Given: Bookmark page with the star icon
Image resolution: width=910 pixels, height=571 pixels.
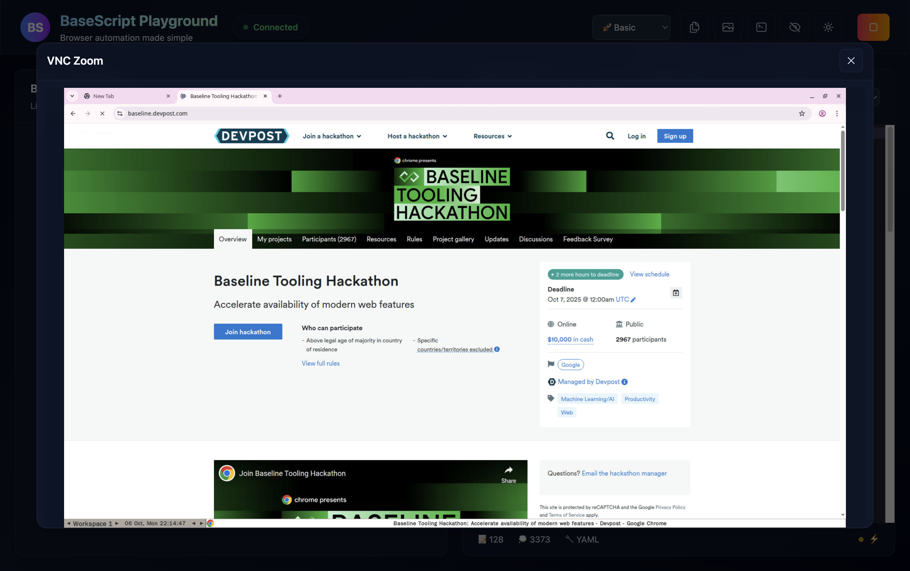Looking at the screenshot, I should (x=802, y=113).
